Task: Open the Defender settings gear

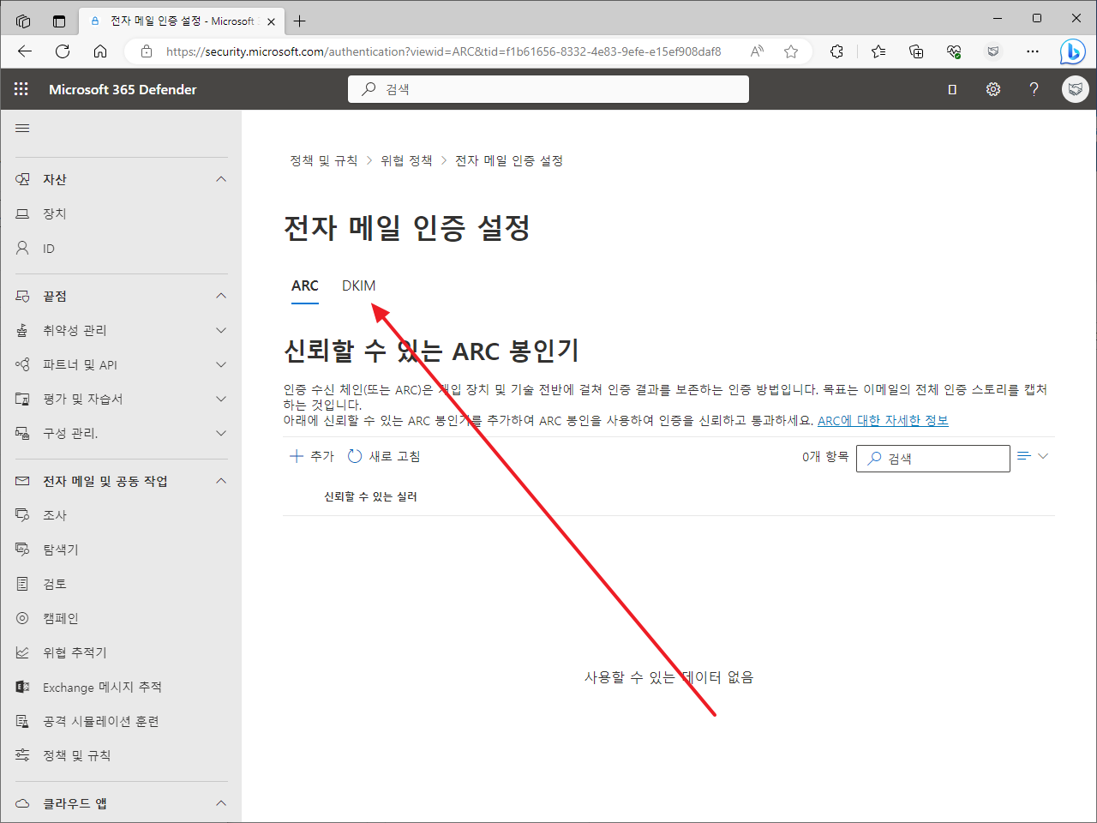Action: [x=992, y=89]
